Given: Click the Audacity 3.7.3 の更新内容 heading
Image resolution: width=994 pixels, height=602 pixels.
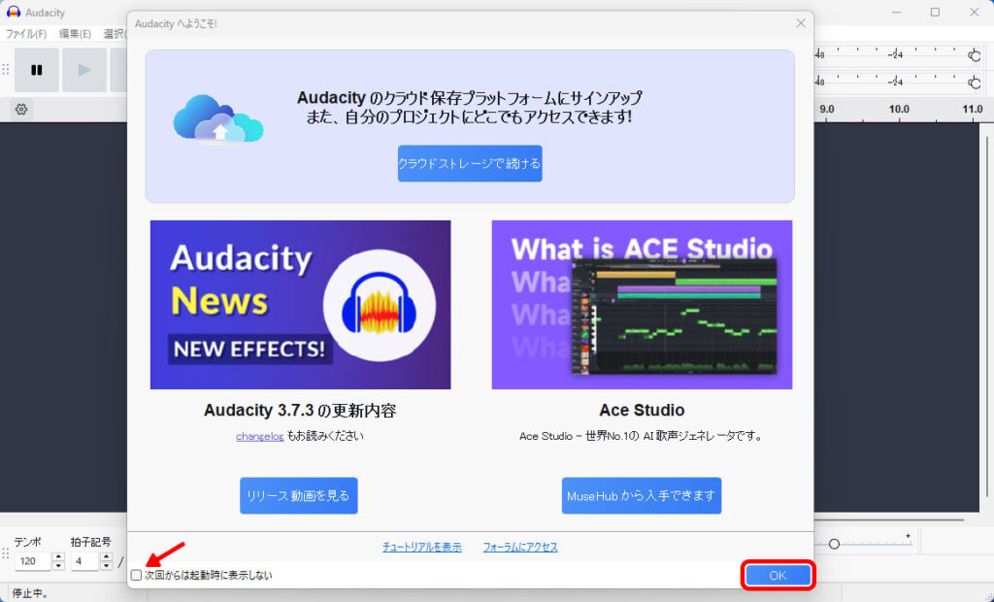Looking at the screenshot, I should pos(300,411).
